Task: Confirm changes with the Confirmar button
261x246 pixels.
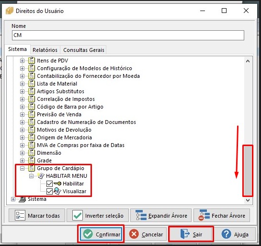Action: point(101,234)
